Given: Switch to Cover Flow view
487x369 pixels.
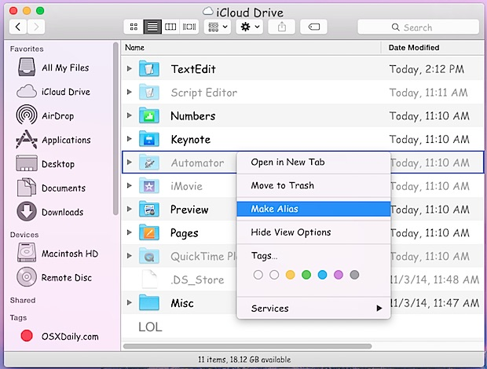Looking at the screenshot, I should (x=189, y=27).
